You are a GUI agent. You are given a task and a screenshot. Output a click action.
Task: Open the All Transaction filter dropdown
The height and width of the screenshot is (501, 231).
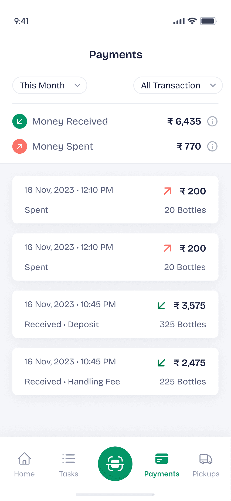pos(178,85)
